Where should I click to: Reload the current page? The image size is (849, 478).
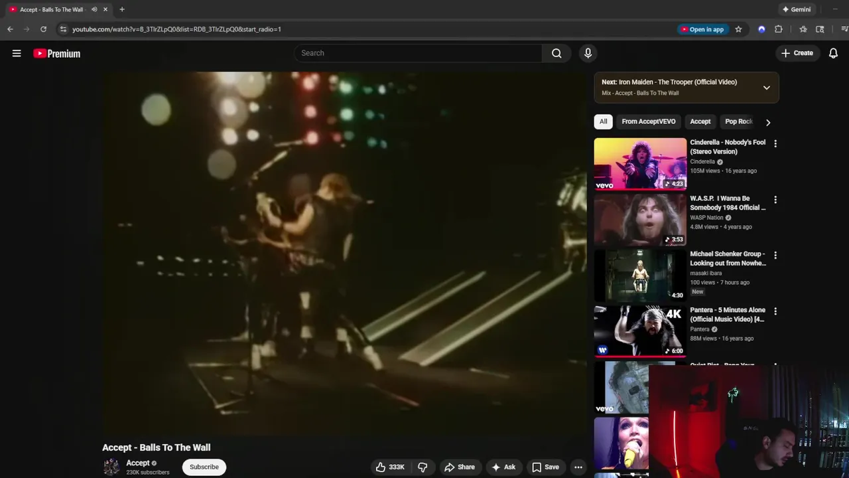[x=43, y=29]
